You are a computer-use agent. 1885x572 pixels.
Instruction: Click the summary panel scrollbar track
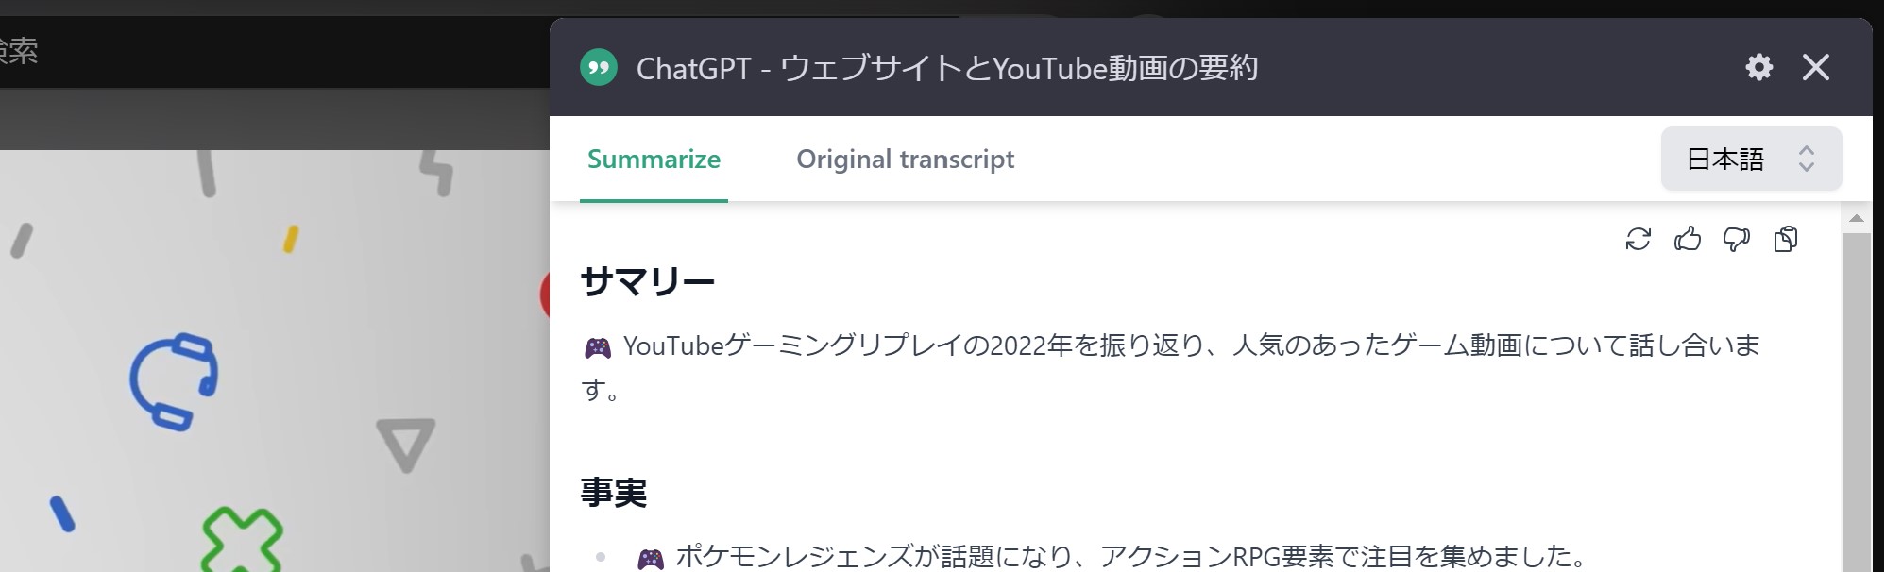pos(1857,401)
